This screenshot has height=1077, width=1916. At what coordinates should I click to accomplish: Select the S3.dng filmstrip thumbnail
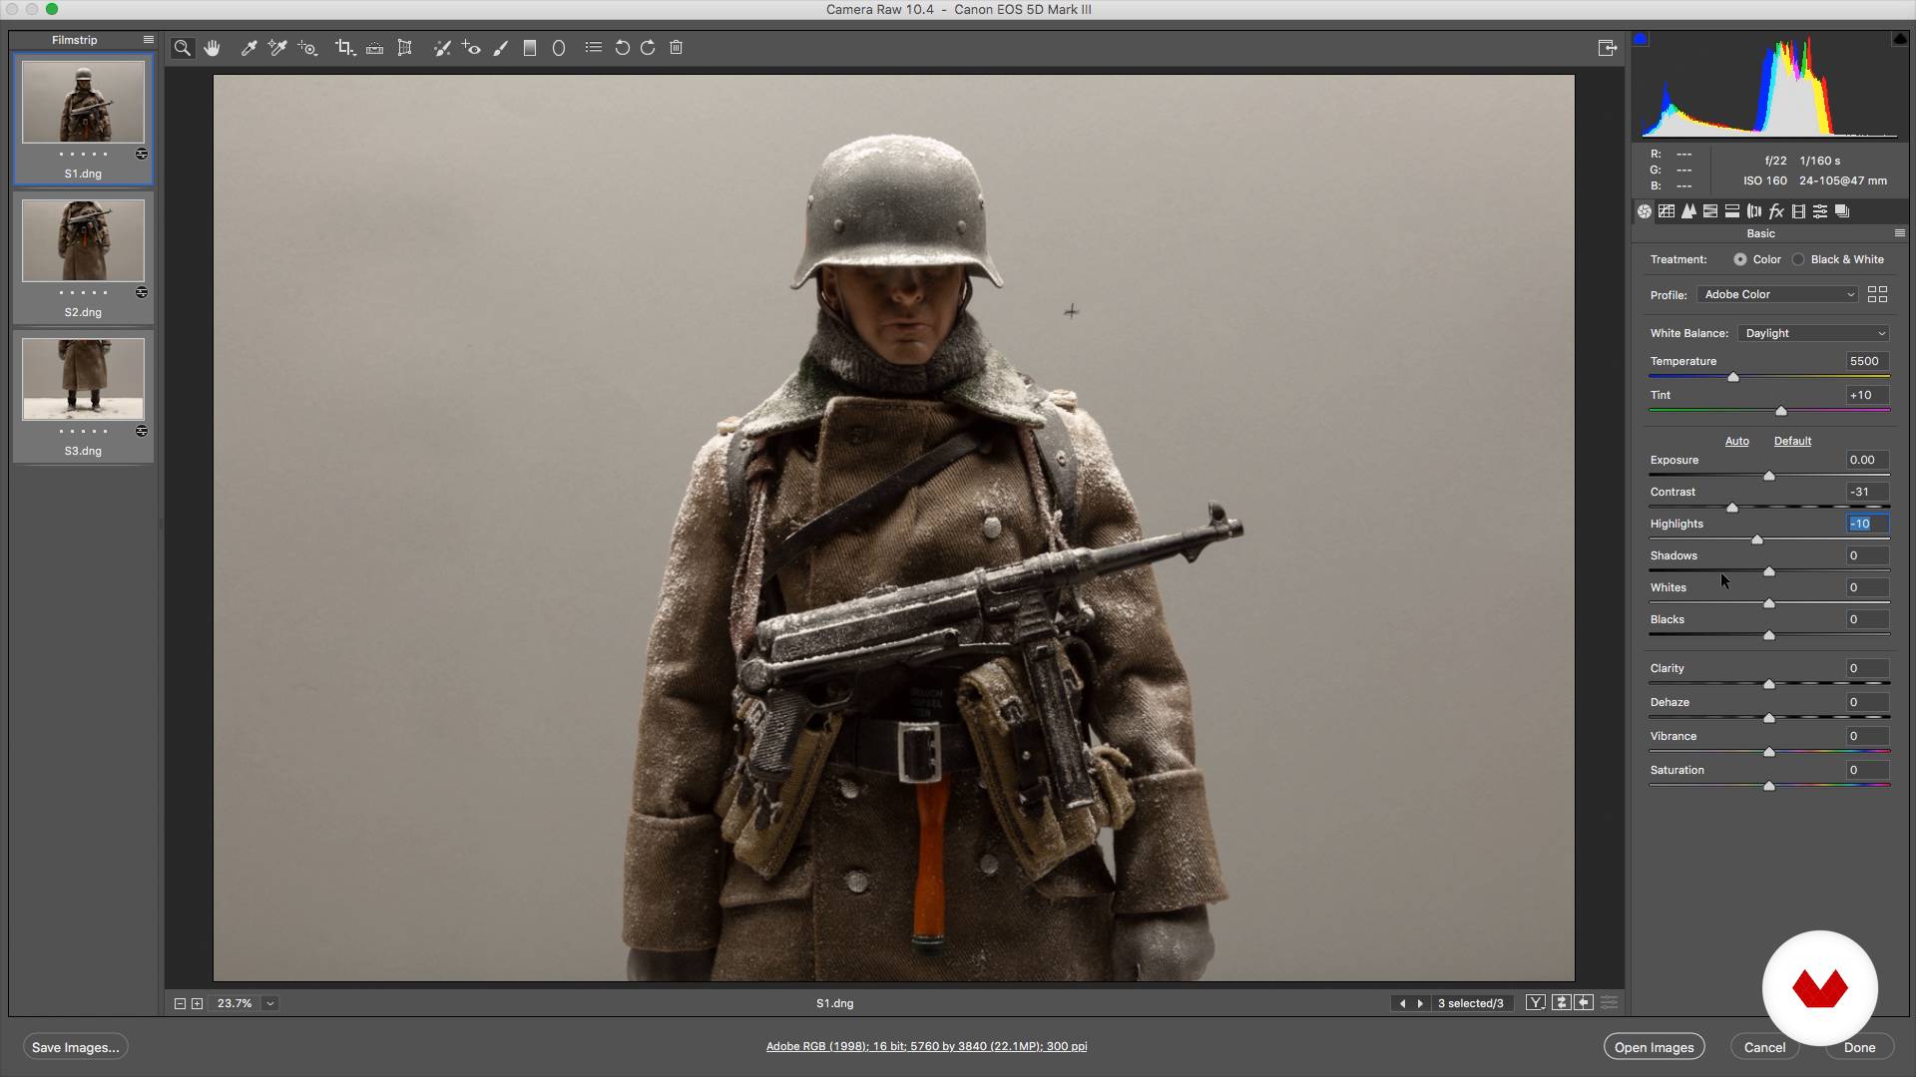pyautogui.click(x=83, y=380)
